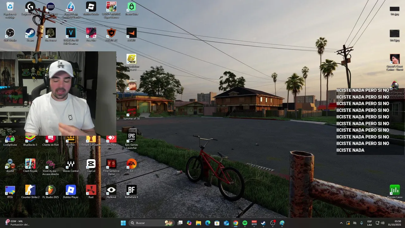Select the Roblox Player icon
Screen dimensions: 405x228
[71, 192]
